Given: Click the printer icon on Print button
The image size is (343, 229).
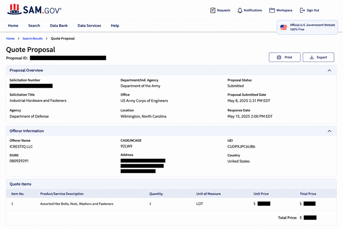Looking at the screenshot, I should [279, 57].
